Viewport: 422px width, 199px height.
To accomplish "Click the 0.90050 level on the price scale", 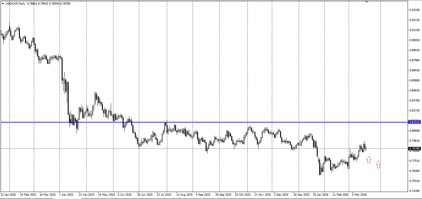I will pos(414,40).
